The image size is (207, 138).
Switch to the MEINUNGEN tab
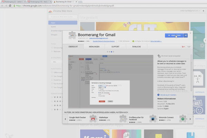tap(94, 47)
